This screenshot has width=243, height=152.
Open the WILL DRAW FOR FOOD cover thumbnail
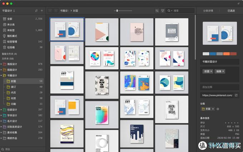pos(102,85)
